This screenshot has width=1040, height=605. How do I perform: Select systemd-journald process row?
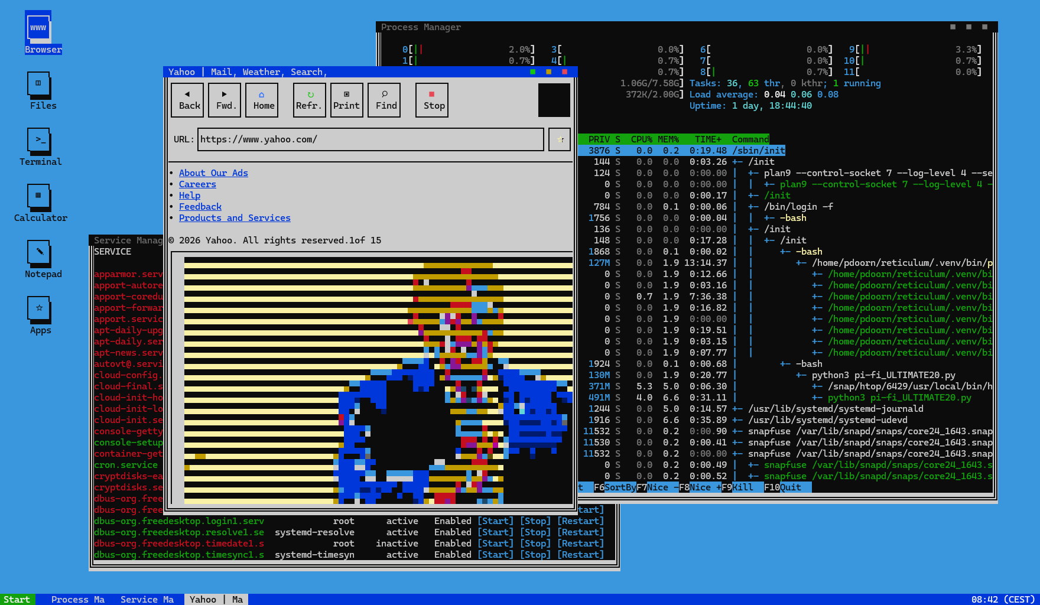(785, 409)
